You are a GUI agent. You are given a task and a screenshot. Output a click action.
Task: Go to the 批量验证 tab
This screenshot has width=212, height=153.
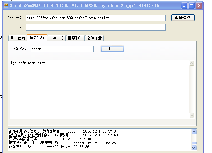click(x=75, y=38)
